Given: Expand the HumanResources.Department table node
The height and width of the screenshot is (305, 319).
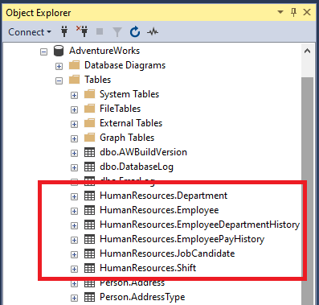Looking at the screenshot, I should coord(74,196).
